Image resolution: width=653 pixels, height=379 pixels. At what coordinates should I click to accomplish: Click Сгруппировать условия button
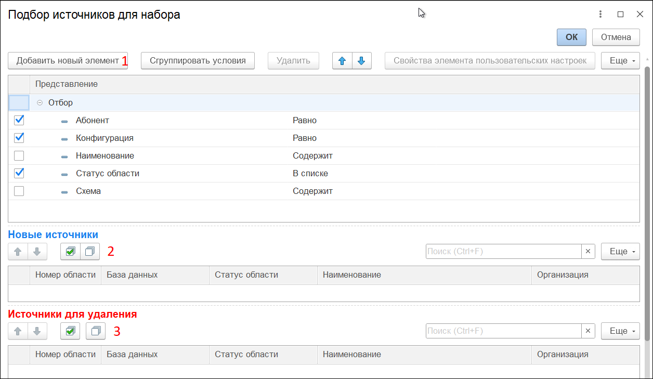click(198, 61)
